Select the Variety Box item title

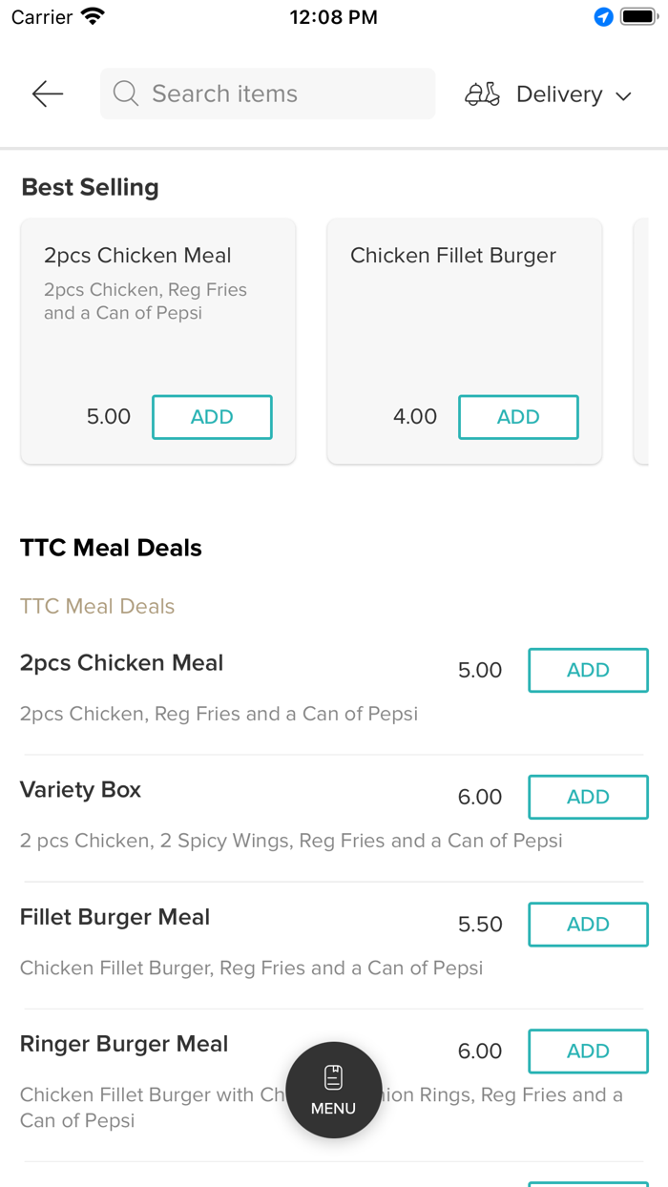click(x=79, y=789)
